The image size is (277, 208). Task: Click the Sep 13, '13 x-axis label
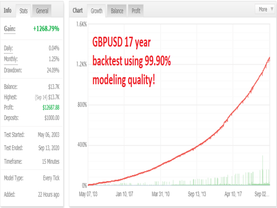[197, 194]
